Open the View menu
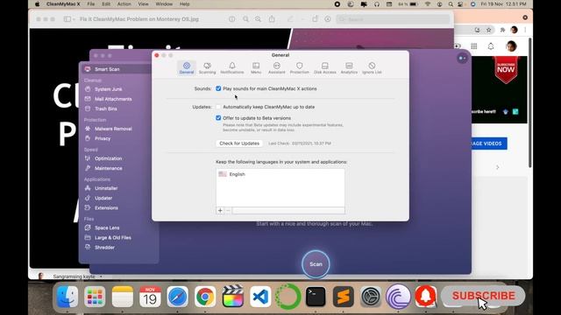This screenshot has width=561, height=315. (143, 3)
